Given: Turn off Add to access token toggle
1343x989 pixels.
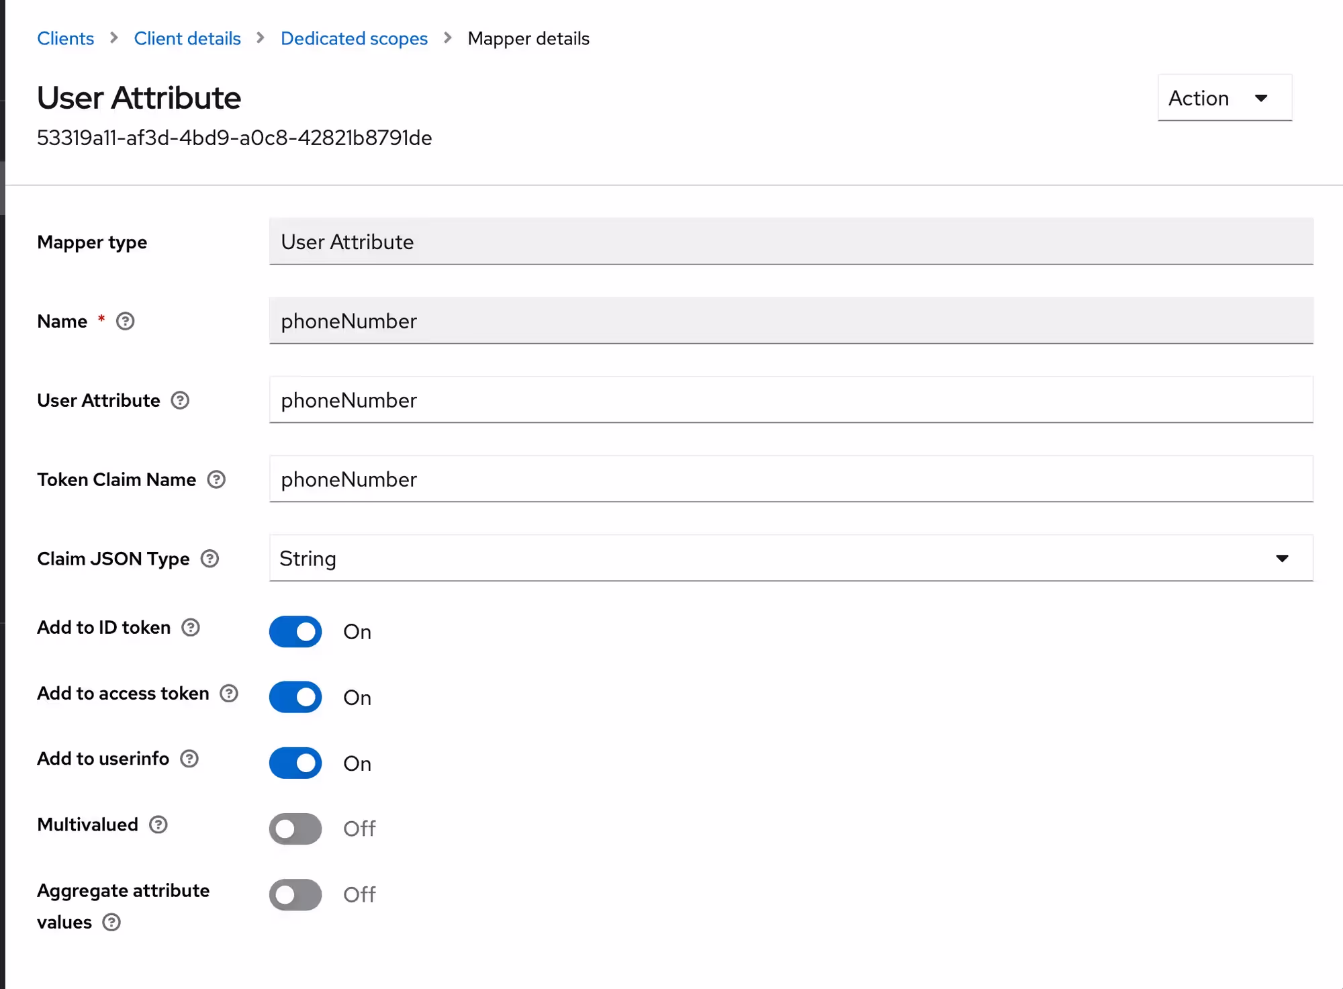Looking at the screenshot, I should click(x=295, y=698).
